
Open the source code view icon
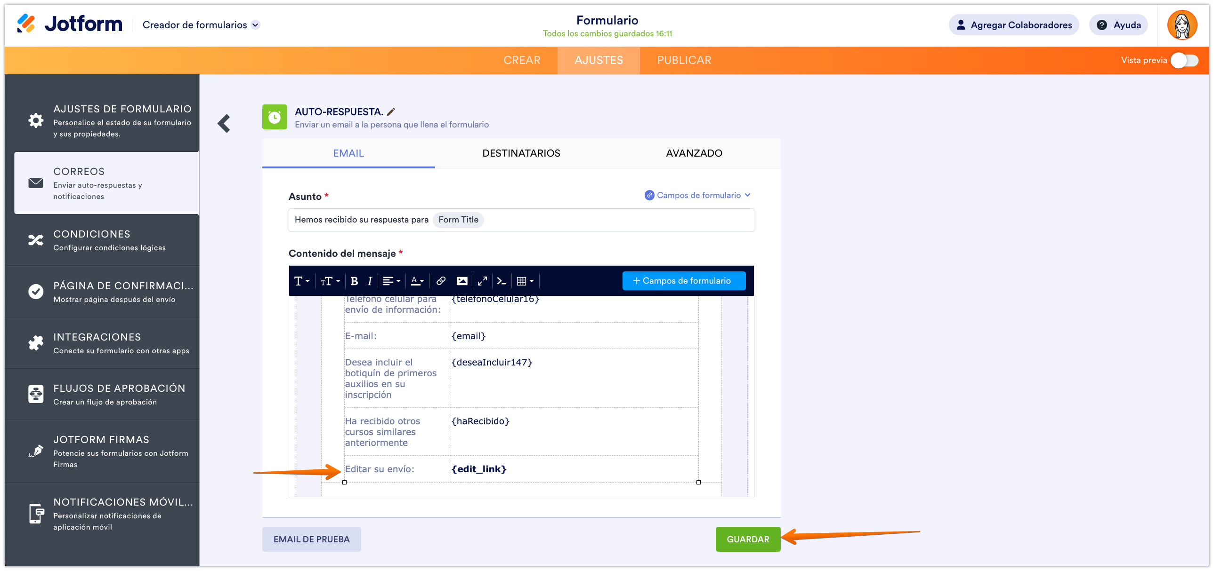tap(502, 281)
